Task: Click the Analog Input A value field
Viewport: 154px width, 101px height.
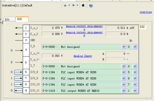Action: click(116, 54)
